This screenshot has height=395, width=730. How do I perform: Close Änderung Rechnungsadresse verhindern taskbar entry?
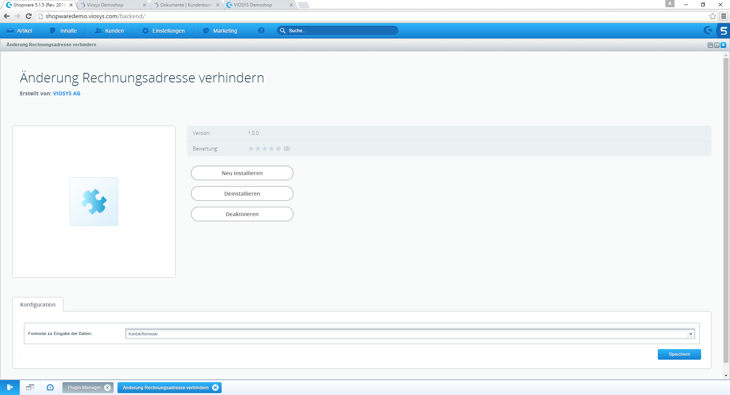point(216,388)
